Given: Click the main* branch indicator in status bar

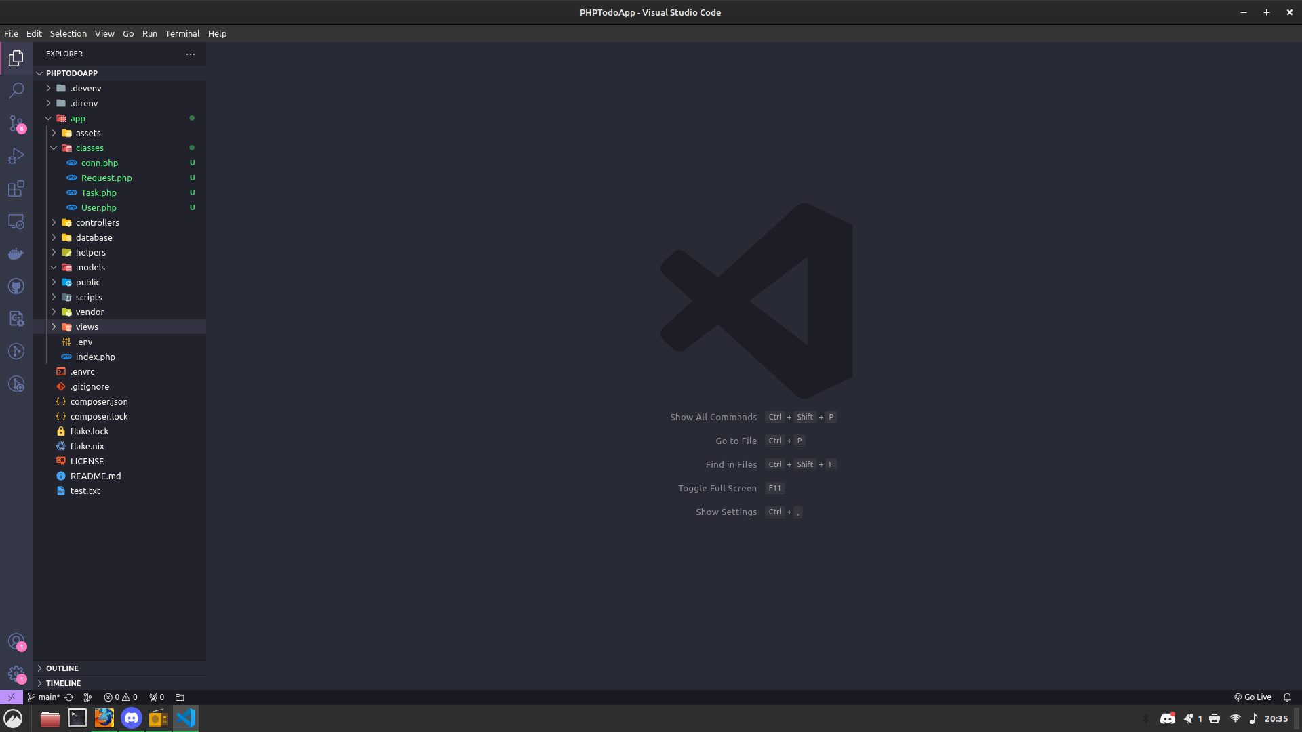Looking at the screenshot, I should click(x=43, y=697).
